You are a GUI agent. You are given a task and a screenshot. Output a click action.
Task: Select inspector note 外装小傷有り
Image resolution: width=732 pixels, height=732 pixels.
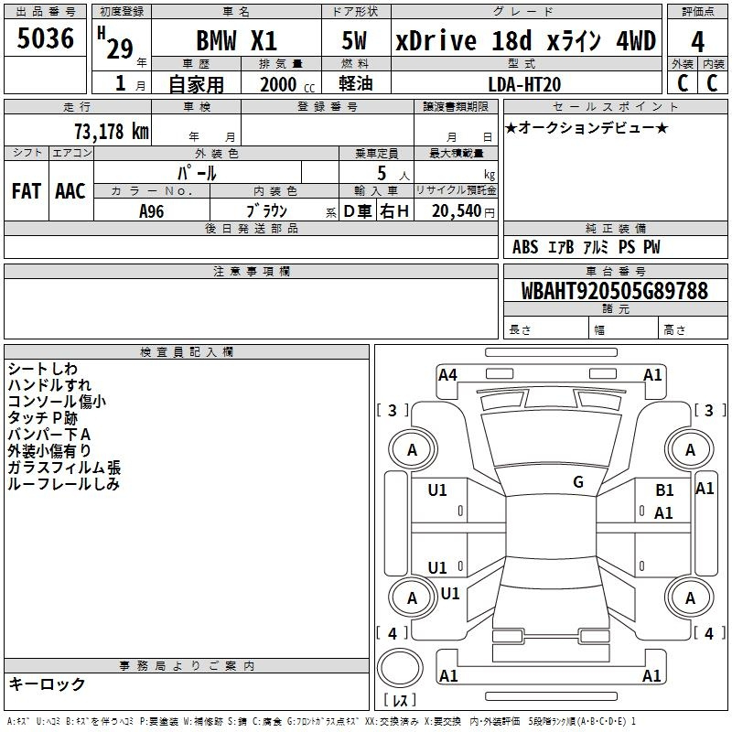tap(49, 451)
